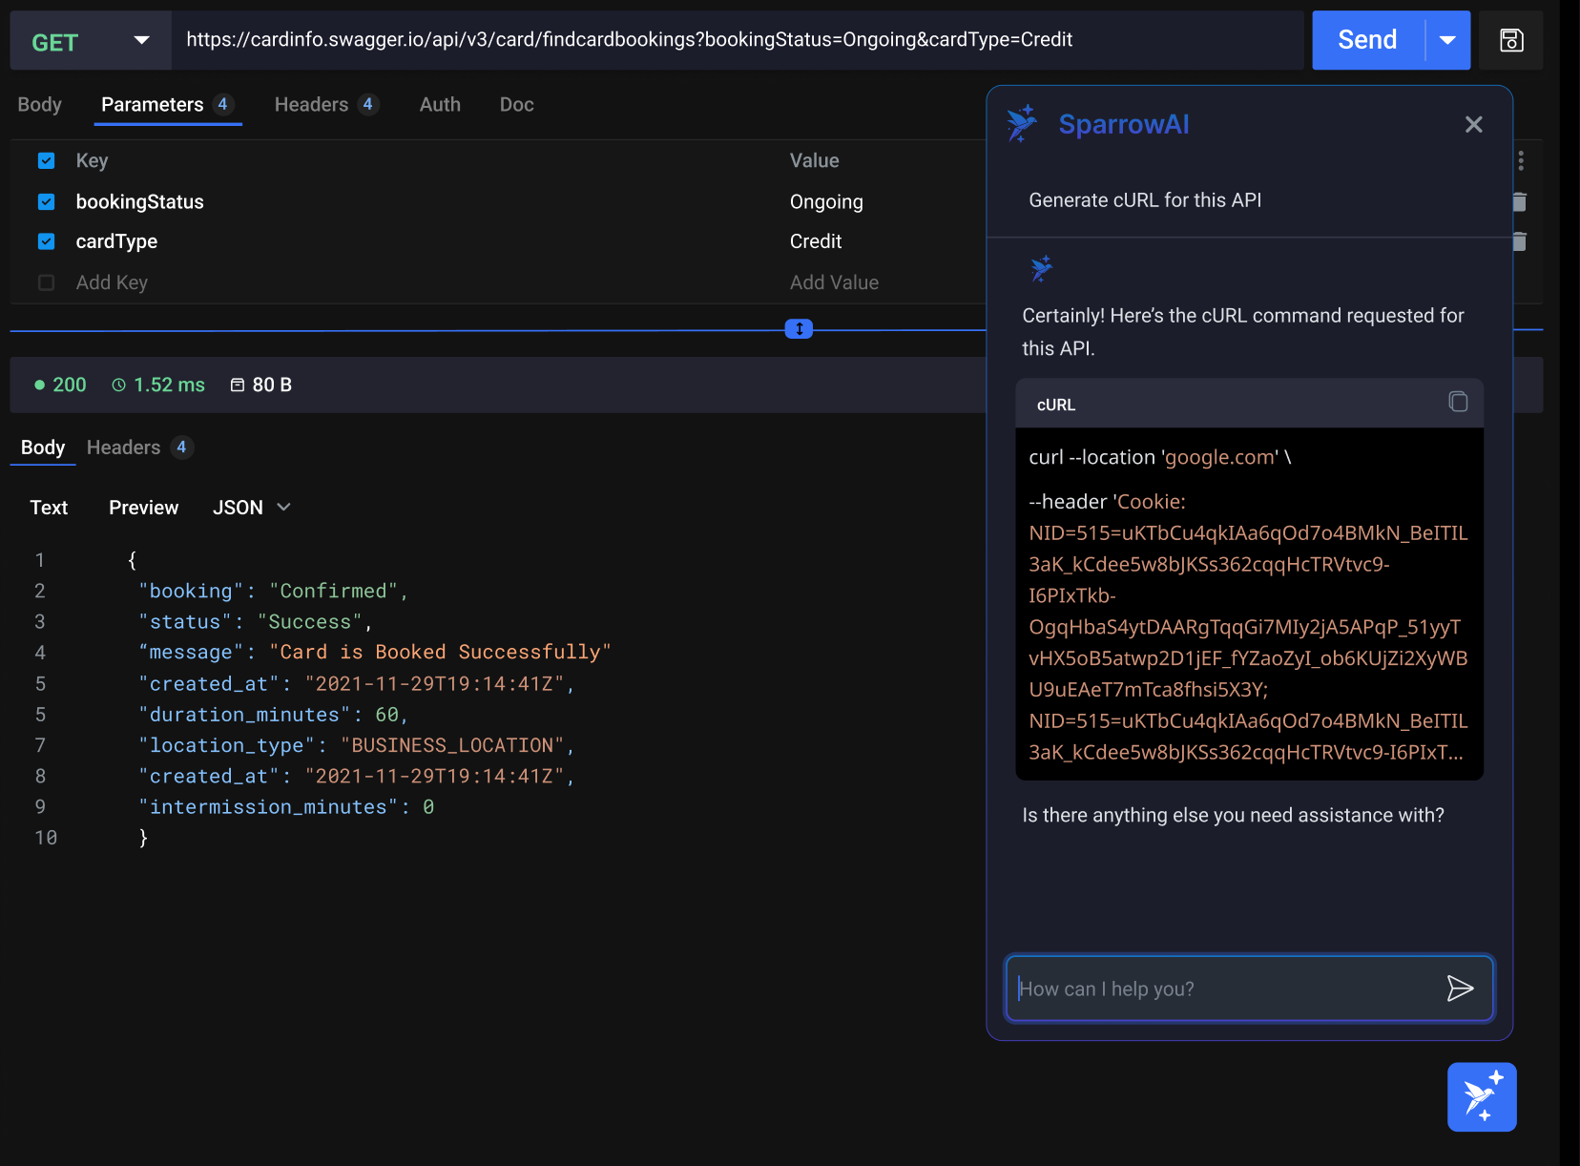Close the SparrowAI panel

click(1474, 124)
